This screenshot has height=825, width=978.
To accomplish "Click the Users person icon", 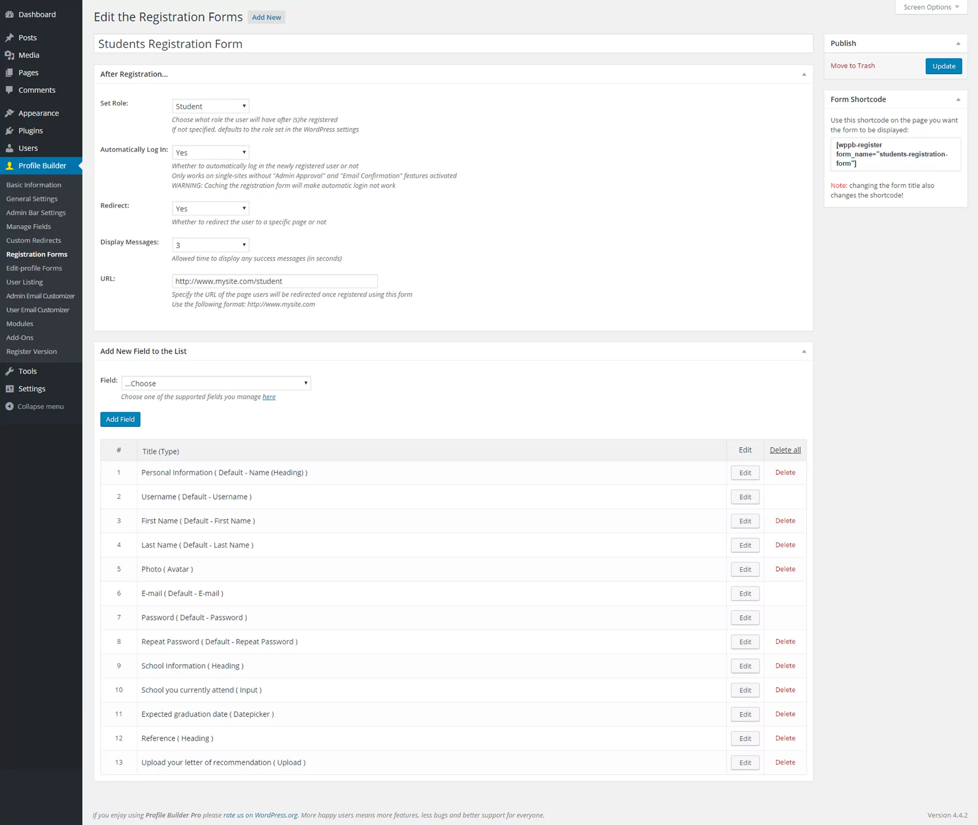I will pos(9,148).
